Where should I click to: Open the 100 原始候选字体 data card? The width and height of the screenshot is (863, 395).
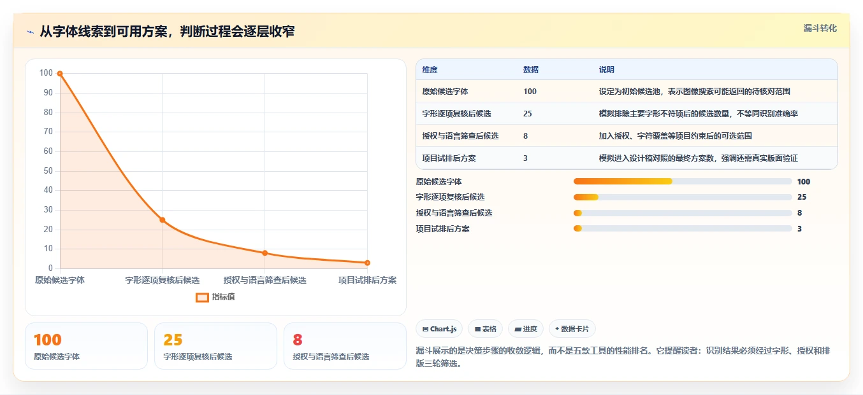pyautogui.click(x=86, y=346)
